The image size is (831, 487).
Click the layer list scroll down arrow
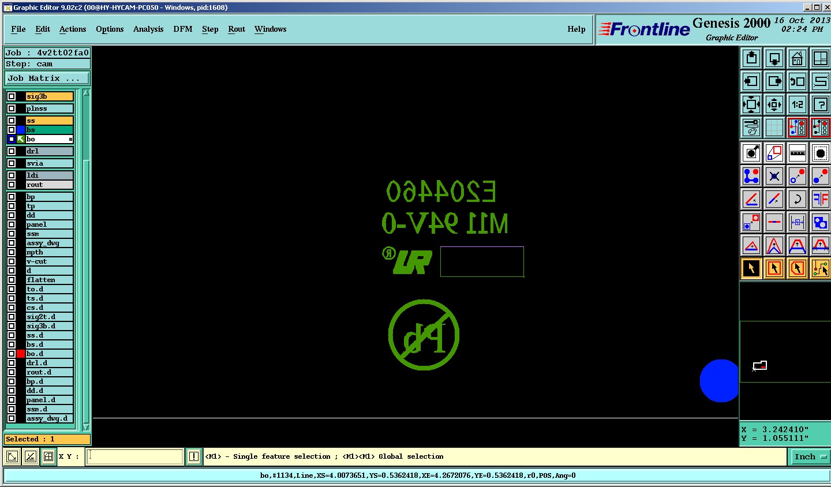86,427
